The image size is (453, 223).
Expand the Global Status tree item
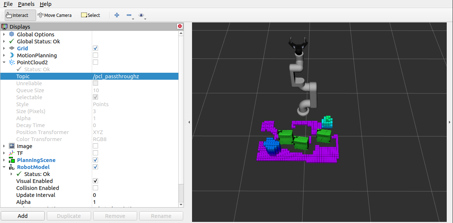point(4,41)
